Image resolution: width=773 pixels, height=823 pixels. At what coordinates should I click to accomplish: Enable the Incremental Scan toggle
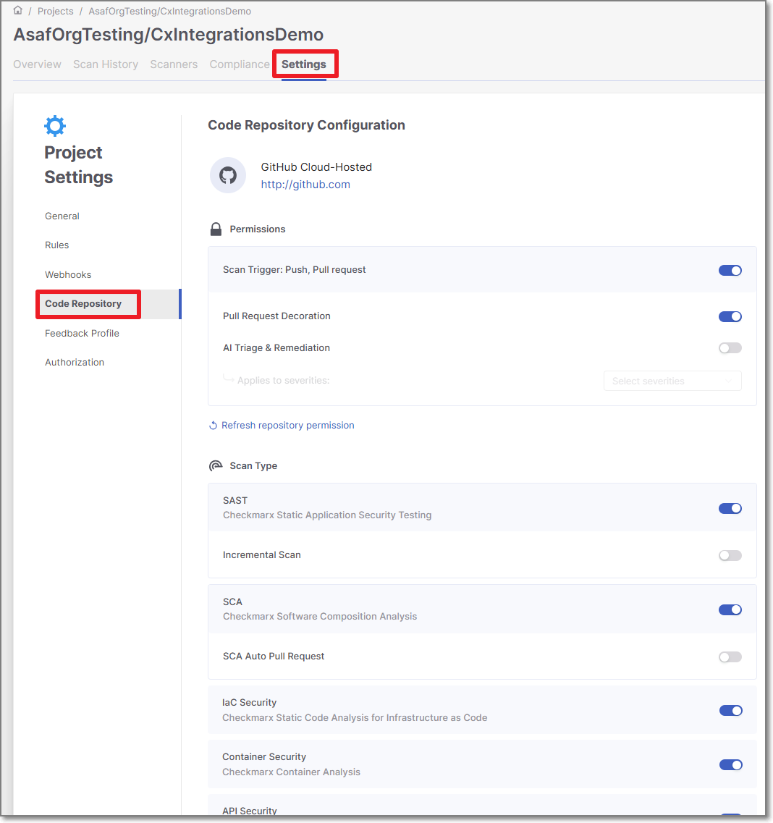(x=730, y=555)
